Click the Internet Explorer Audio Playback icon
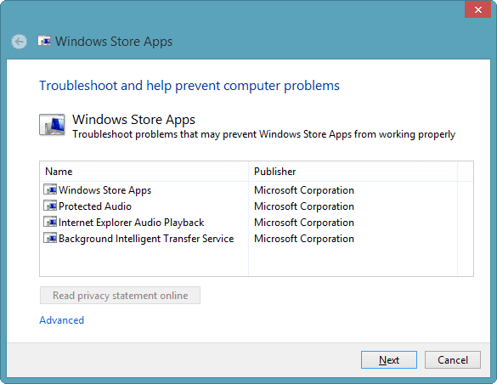Image resolution: width=497 pixels, height=384 pixels. (50, 222)
